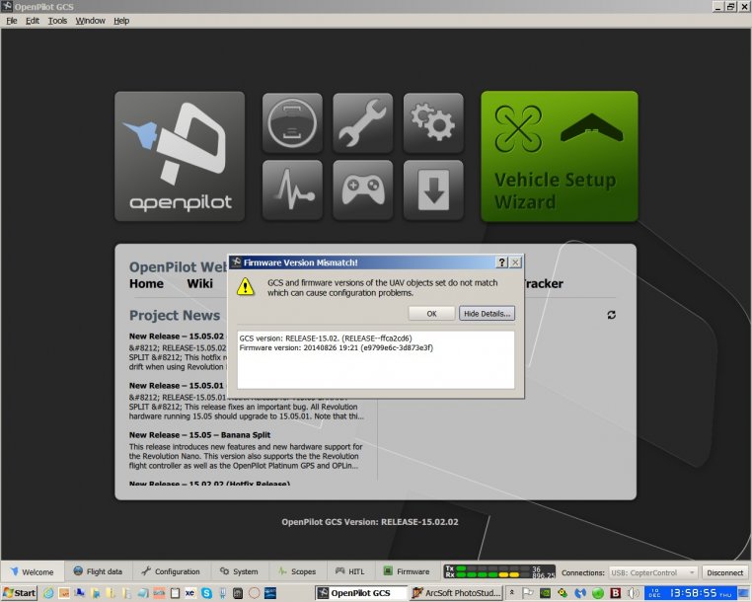Image resolution: width=752 pixels, height=602 pixels.
Task: Click the Skype icon in quick launch
Action: 206,593
